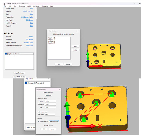Image resolution: width=144 pixels, height=136 pixels.
Task: Click the Geometry Only link
Action: (x=28, y=42)
